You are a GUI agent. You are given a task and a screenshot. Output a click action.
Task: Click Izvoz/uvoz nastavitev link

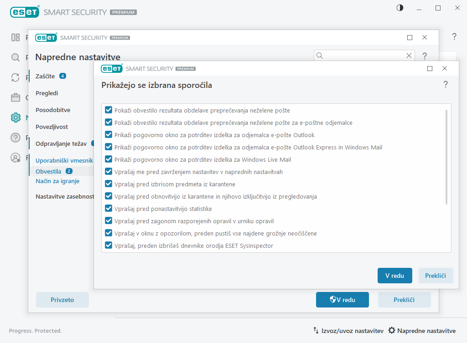[x=348, y=331]
